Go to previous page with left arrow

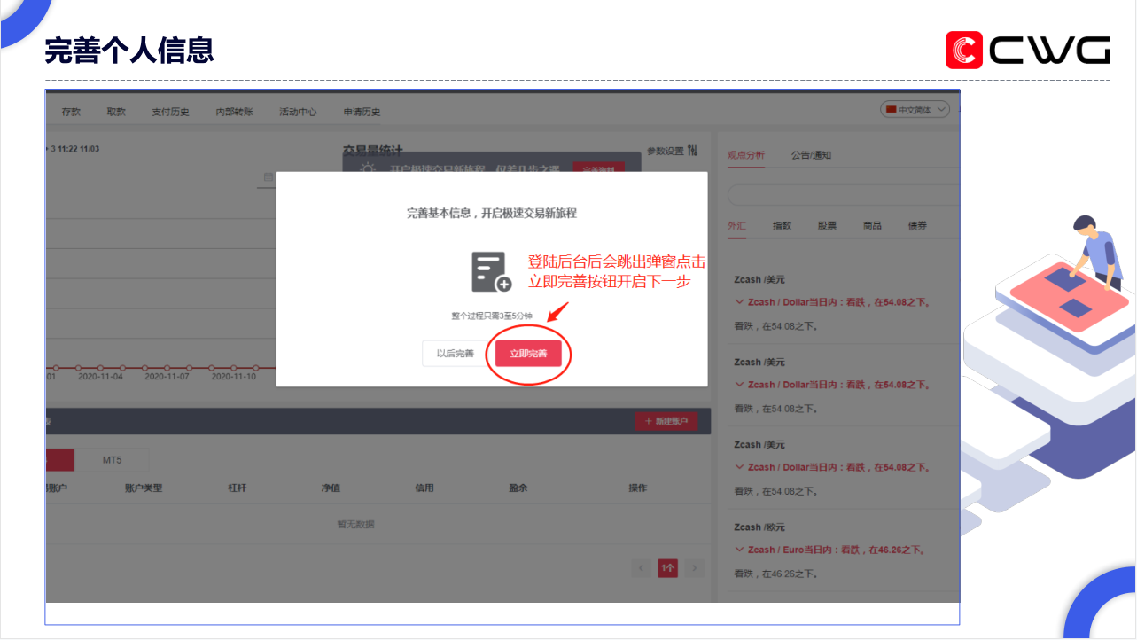(x=641, y=568)
